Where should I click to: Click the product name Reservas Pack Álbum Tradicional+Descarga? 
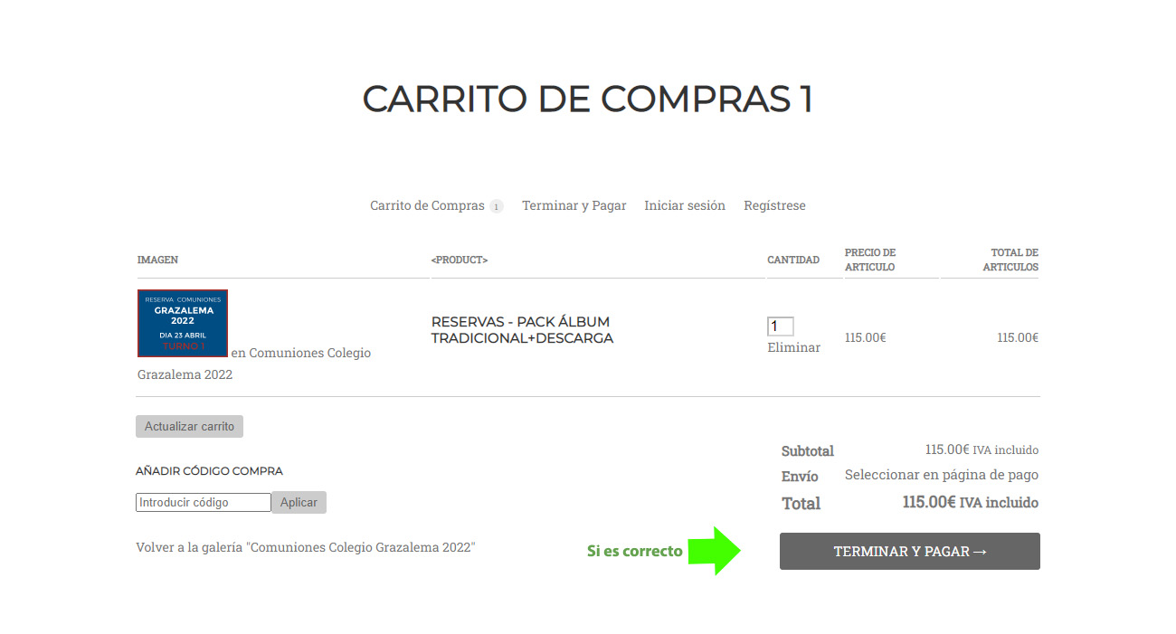[522, 330]
